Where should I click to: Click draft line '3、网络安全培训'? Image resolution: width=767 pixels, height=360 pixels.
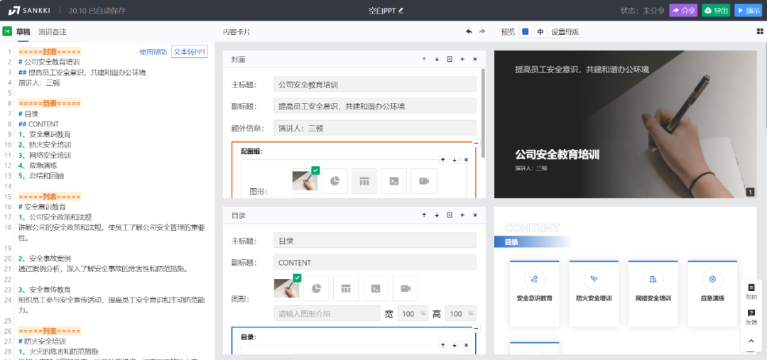[x=45, y=155]
